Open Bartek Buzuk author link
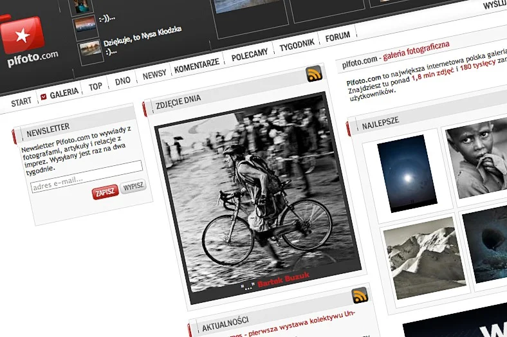The height and width of the screenshot is (337, 507). [x=284, y=279]
